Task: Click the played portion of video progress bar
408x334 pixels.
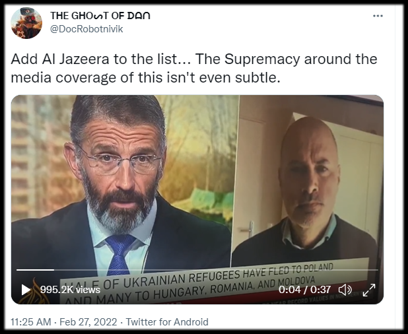Action: (x=36, y=270)
